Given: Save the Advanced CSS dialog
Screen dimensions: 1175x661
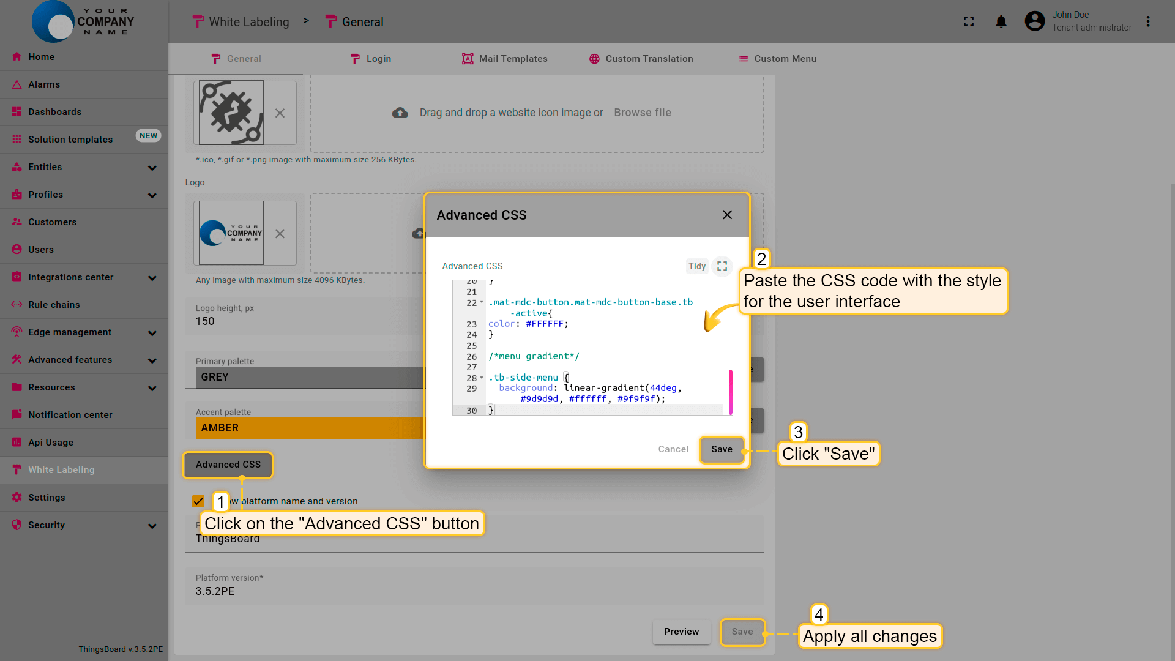Looking at the screenshot, I should click(x=722, y=449).
